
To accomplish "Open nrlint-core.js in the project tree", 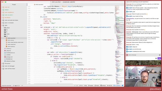I will click(x=11, y=40).
